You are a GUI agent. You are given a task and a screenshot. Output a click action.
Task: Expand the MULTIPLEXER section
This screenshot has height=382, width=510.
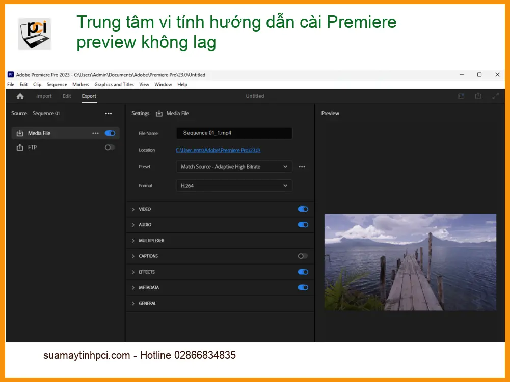(133, 241)
